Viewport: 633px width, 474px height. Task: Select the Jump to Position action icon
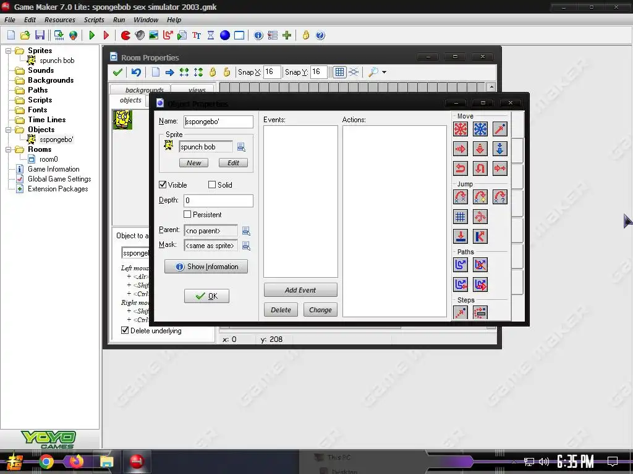[x=460, y=197]
